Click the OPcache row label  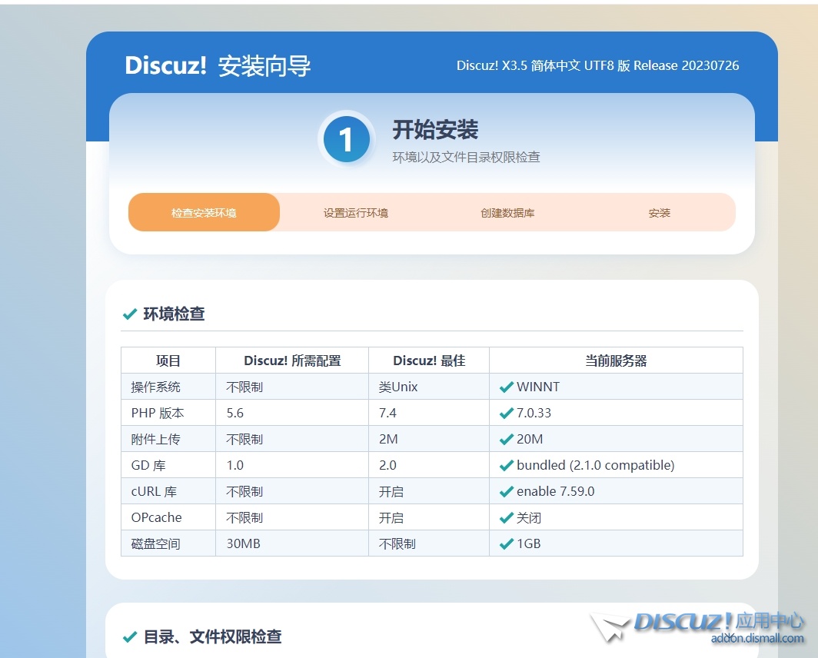coord(157,517)
